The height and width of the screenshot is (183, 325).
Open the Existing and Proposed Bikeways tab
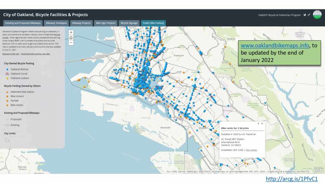click(x=23, y=23)
